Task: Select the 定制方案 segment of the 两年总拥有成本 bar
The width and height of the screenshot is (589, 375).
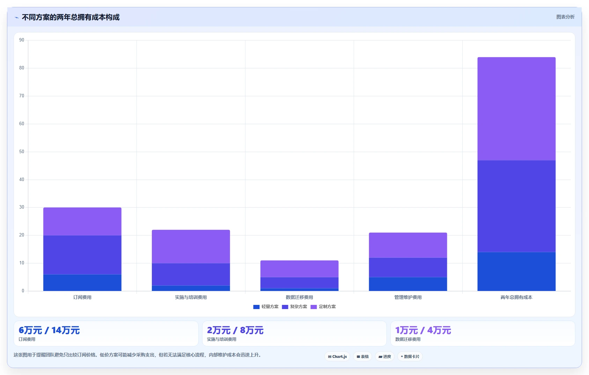Action: coord(517,109)
